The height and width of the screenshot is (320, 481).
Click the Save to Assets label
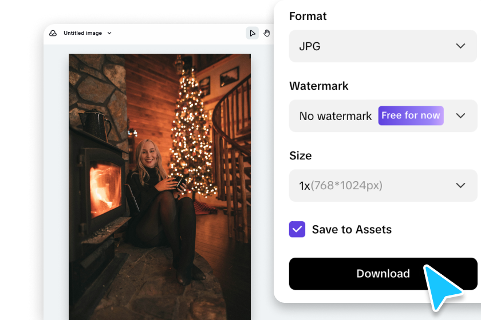(352, 229)
